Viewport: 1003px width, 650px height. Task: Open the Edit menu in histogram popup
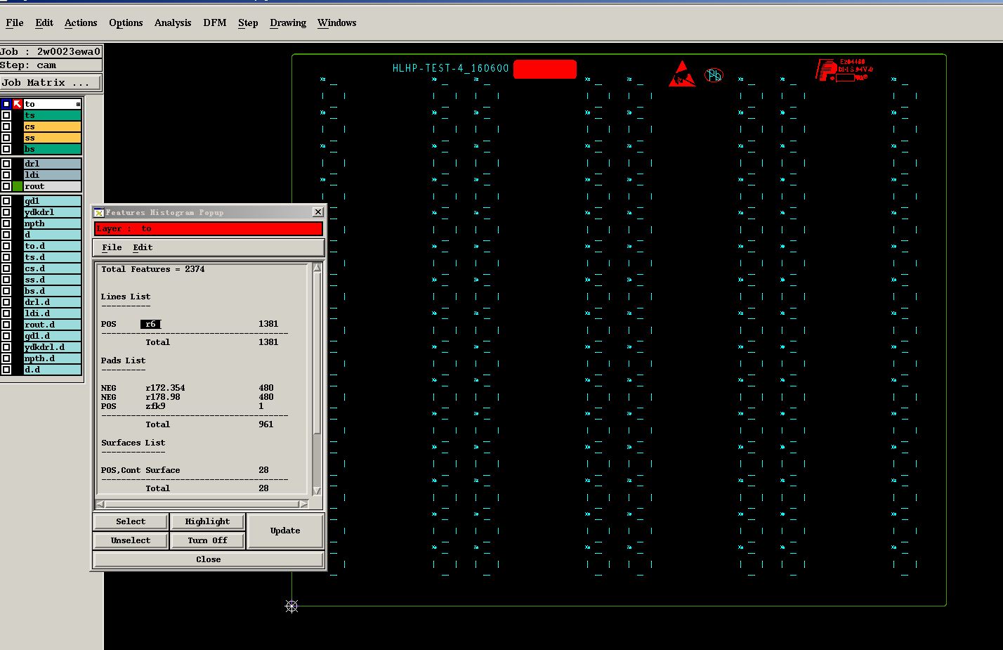click(x=143, y=247)
